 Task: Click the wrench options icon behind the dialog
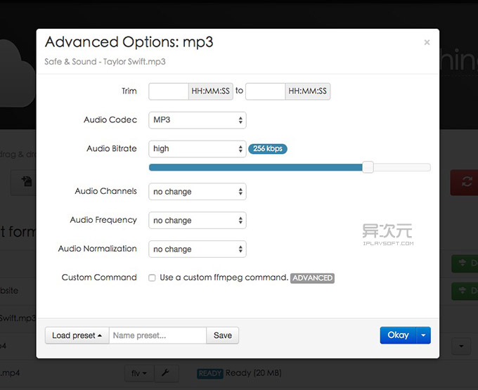165,373
